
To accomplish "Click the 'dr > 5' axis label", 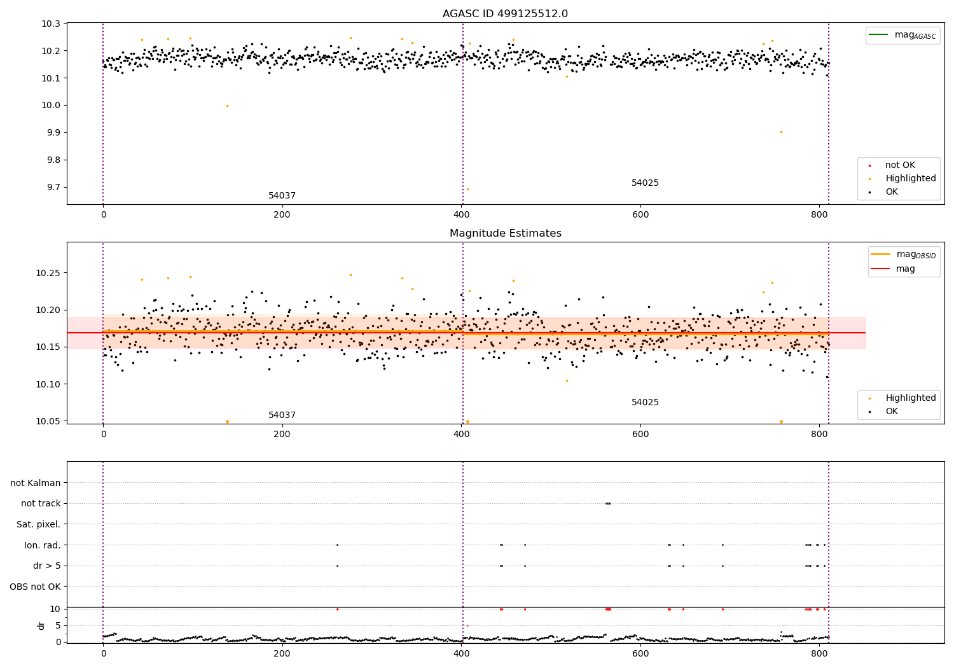I will click(47, 566).
